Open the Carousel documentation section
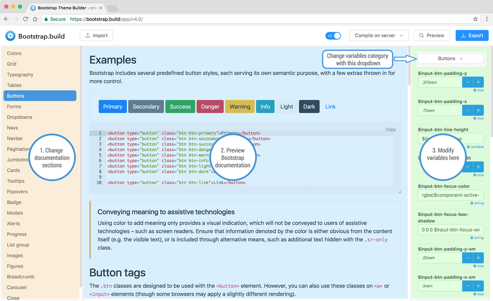The height and width of the screenshot is (301, 493). (x=17, y=287)
